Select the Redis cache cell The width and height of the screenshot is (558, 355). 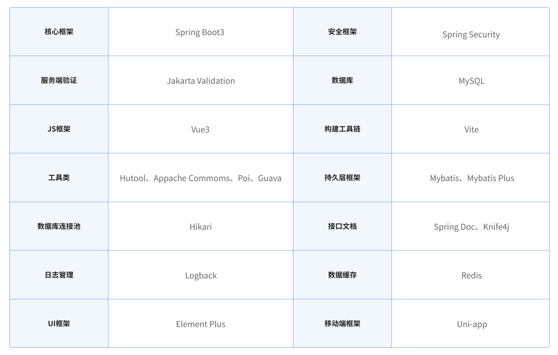(x=470, y=275)
